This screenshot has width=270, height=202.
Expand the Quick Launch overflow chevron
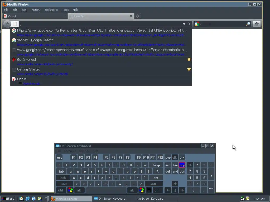click(x=45, y=198)
